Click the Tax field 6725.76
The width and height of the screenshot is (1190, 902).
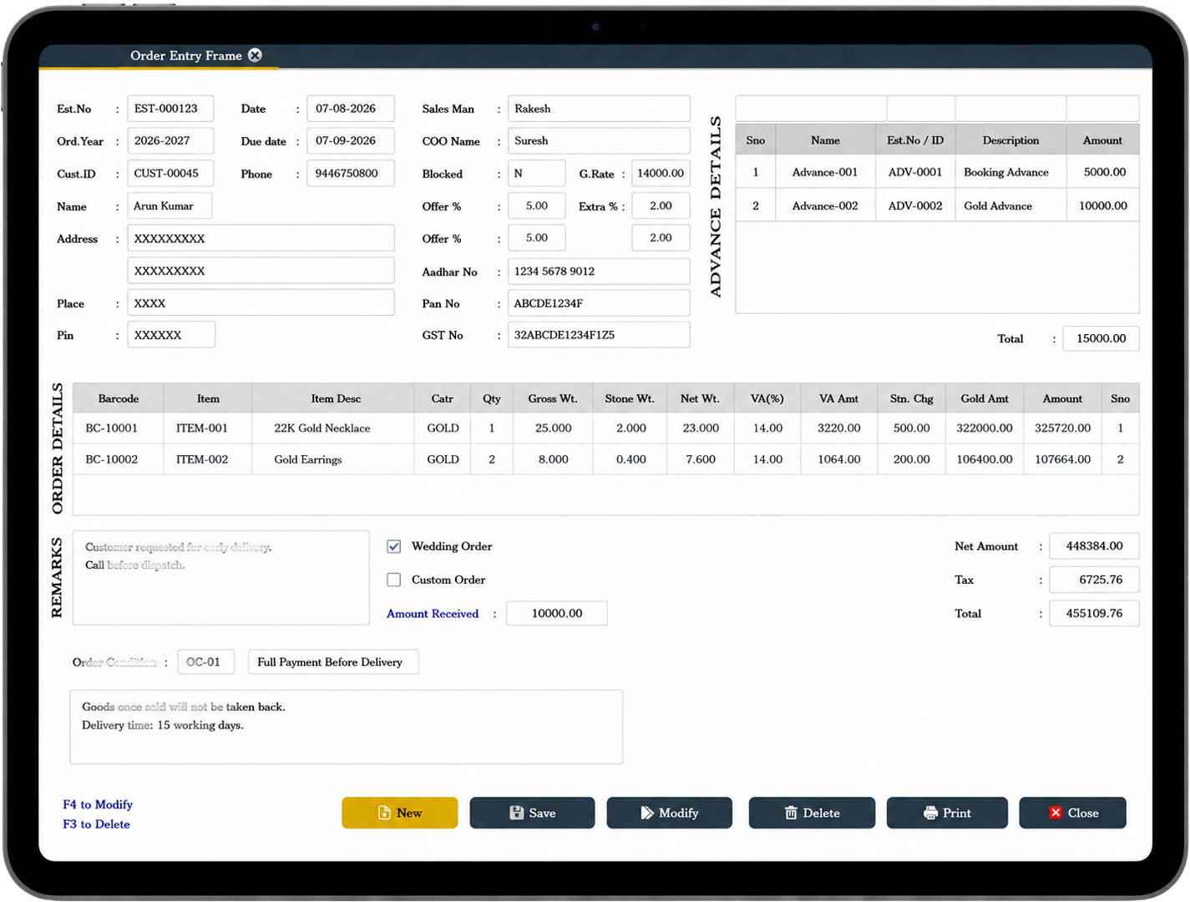(1094, 580)
